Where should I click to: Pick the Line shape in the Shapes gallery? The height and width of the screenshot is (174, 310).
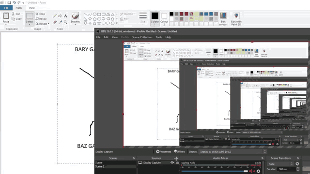click(x=85, y=14)
